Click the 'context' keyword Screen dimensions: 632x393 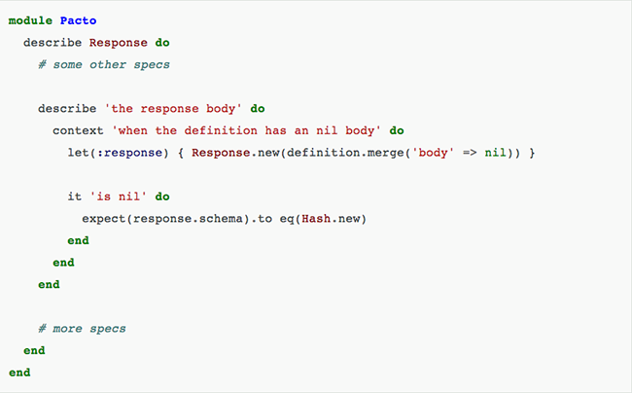click(78, 130)
